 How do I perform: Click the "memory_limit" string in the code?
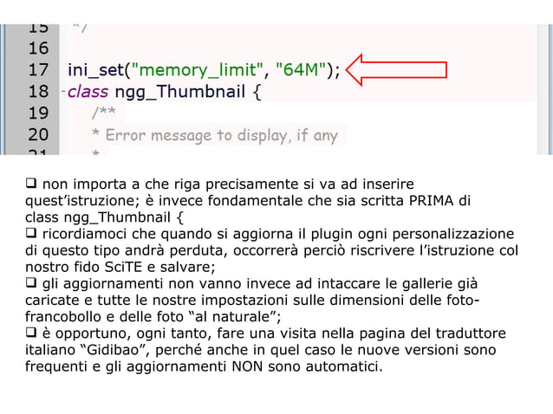click(197, 70)
